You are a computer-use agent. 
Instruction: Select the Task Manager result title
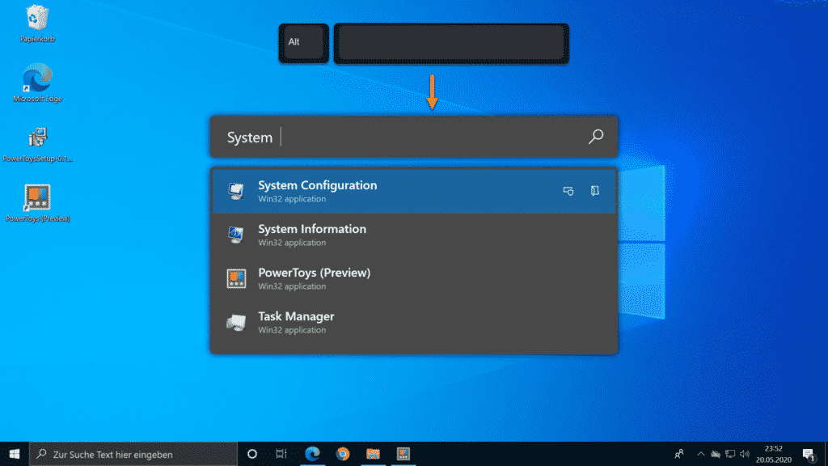296,316
